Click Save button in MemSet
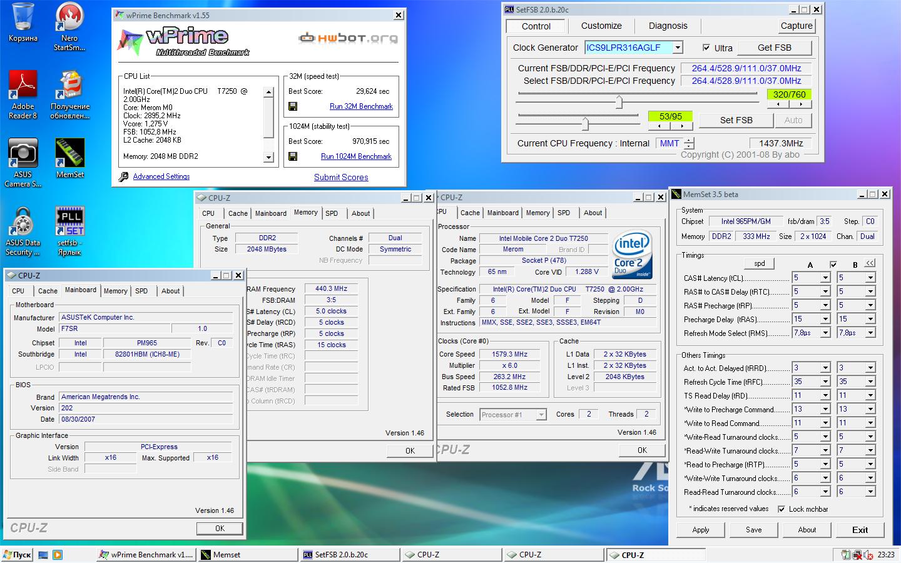The image size is (901, 563). (x=754, y=530)
